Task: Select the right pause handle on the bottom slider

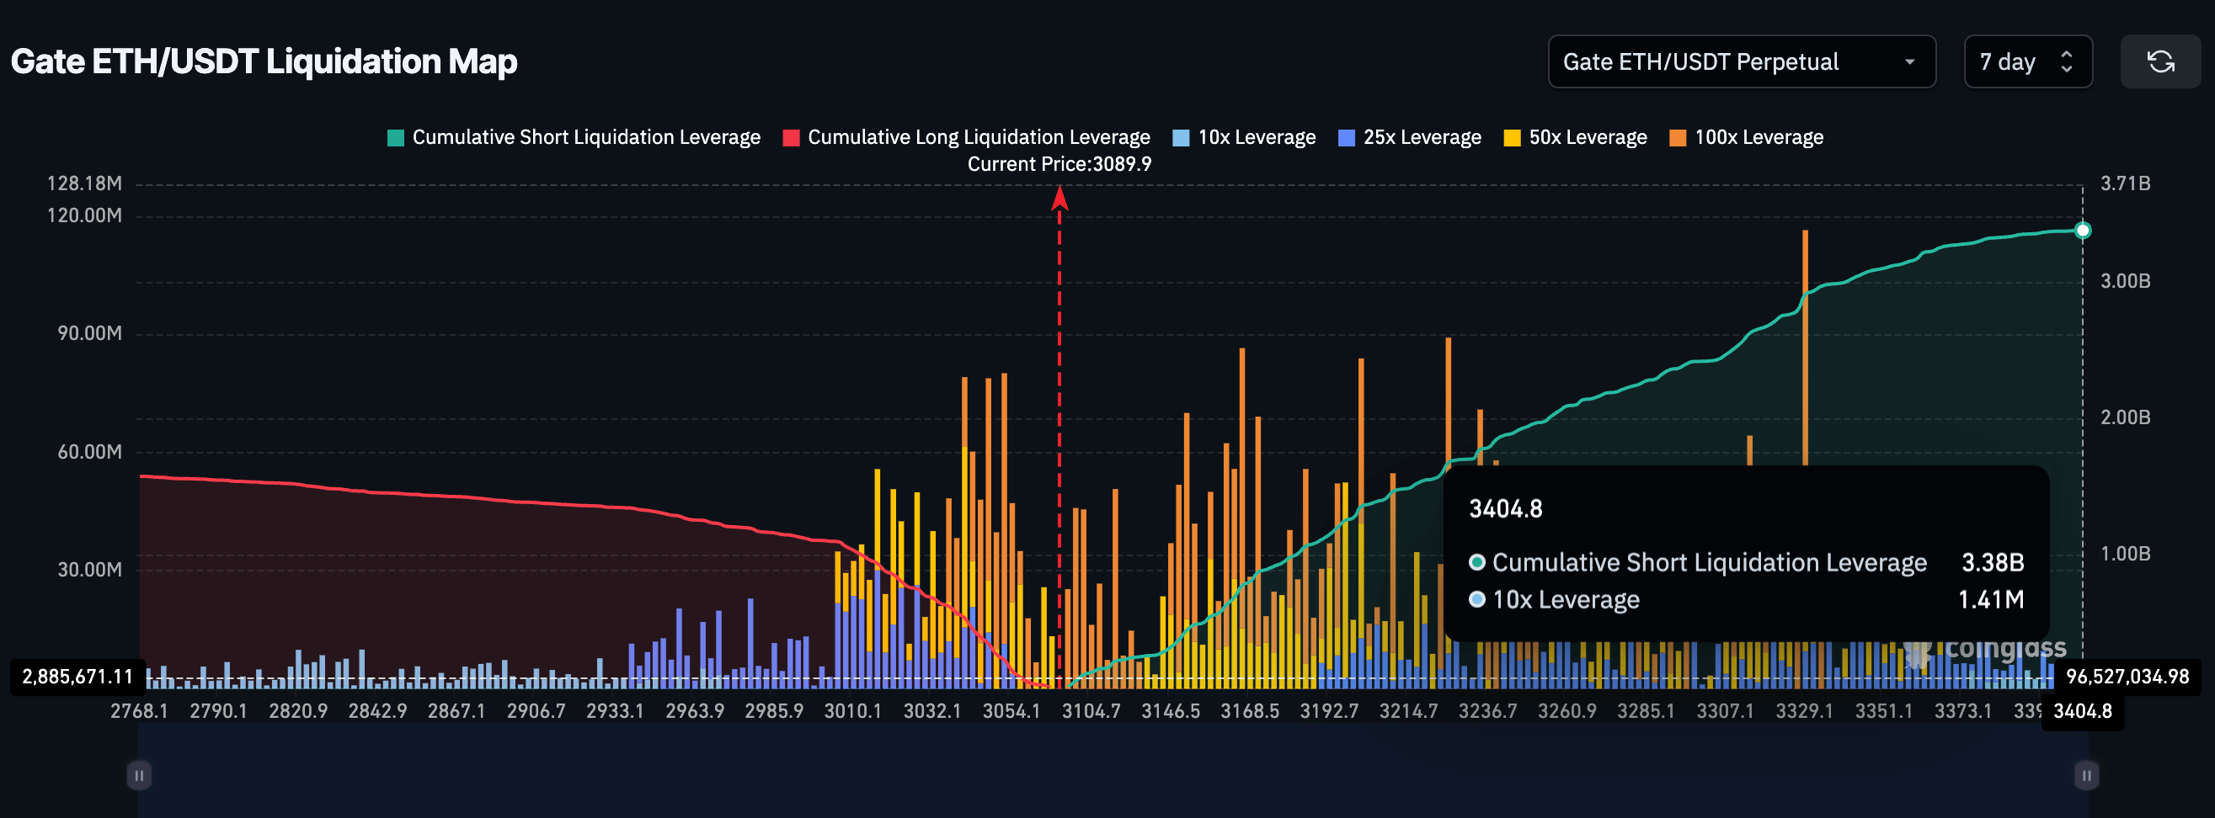Action: point(2087,774)
